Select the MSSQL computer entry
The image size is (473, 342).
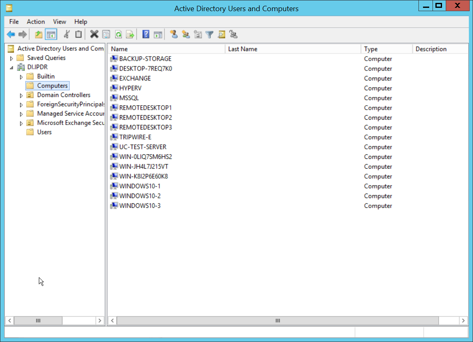[129, 98]
